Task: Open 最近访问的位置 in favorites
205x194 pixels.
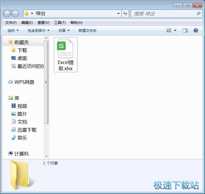Action: tap(31, 66)
